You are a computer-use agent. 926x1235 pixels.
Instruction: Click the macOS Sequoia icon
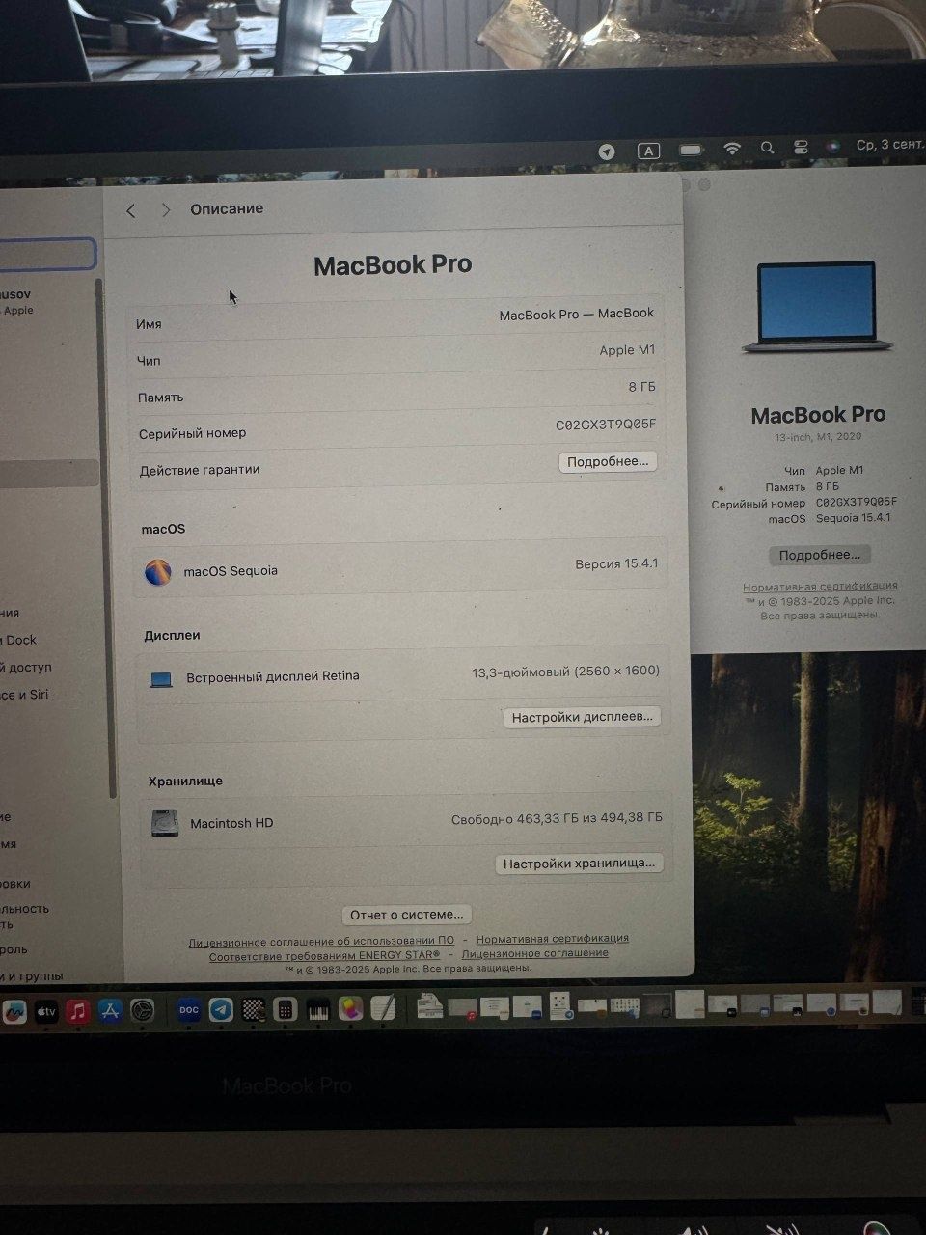tap(157, 572)
